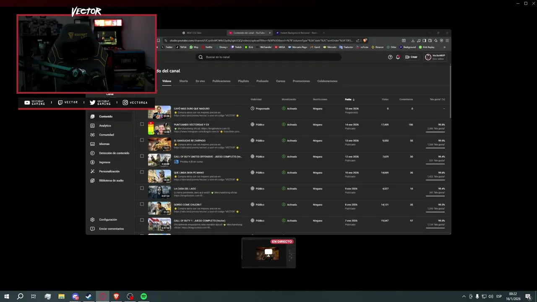Select checkbox for QUE LINDA SKIN PE MANO
Viewport: 537px width, 302px height.
tap(142, 172)
